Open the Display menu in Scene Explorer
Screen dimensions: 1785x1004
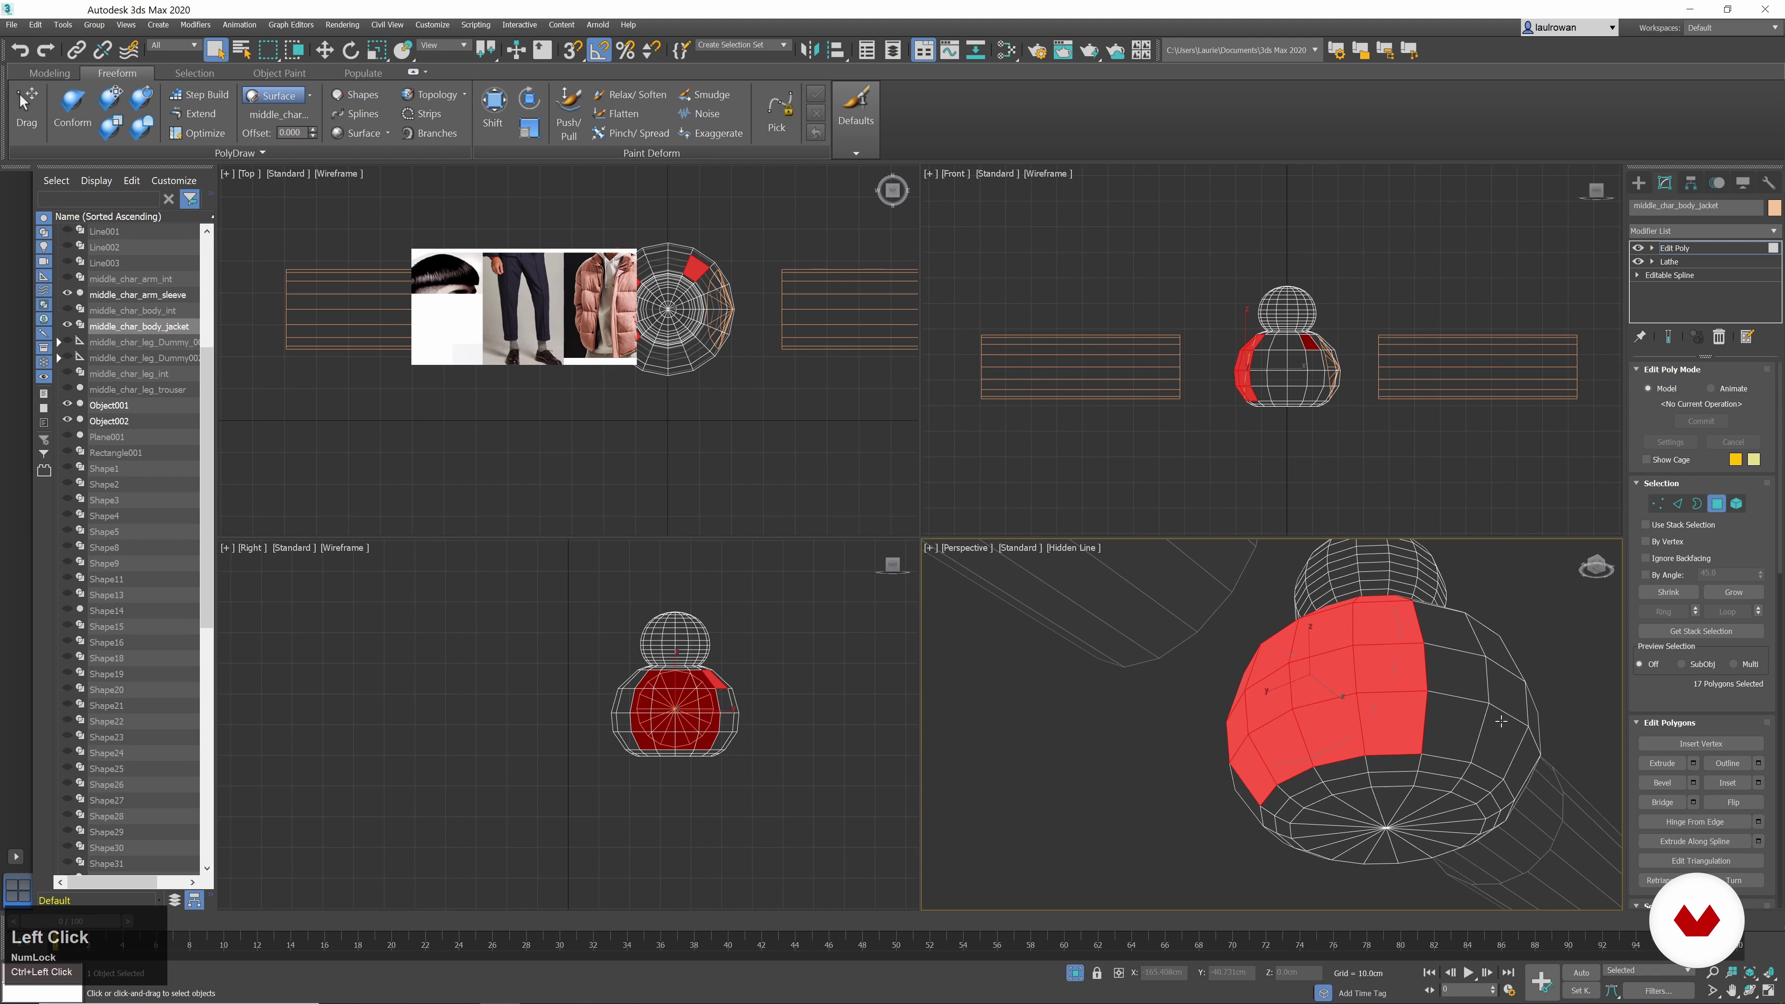point(96,180)
